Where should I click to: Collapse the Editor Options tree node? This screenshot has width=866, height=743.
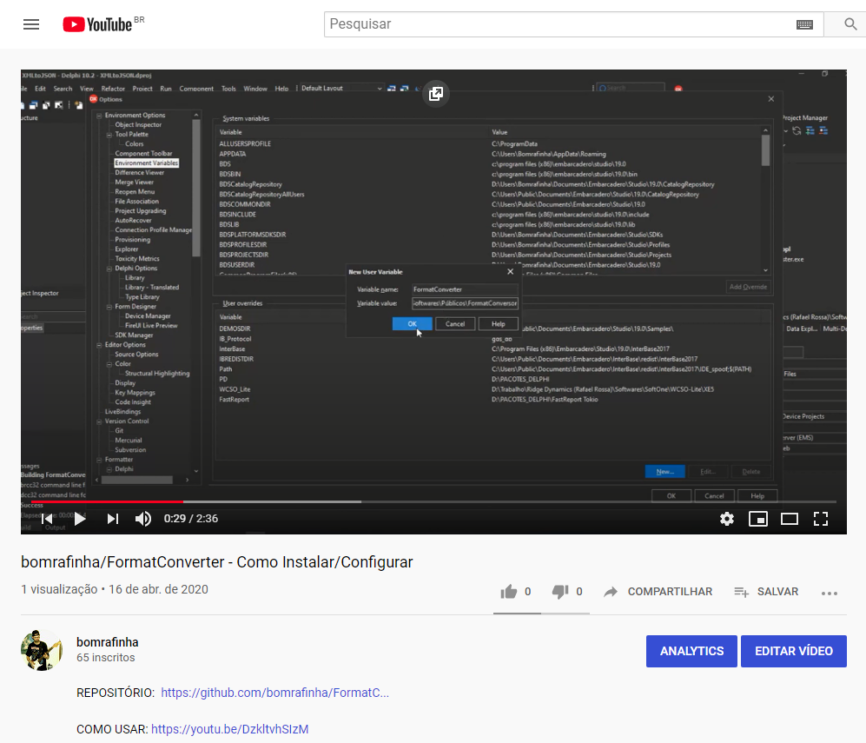point(99,345)
